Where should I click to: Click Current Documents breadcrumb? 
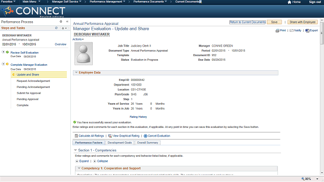click(188, 2)
